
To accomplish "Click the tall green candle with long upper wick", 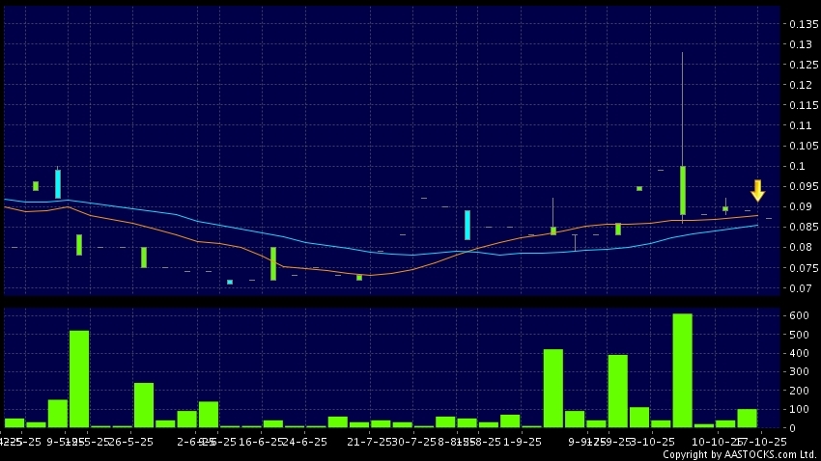I will 682,190.
